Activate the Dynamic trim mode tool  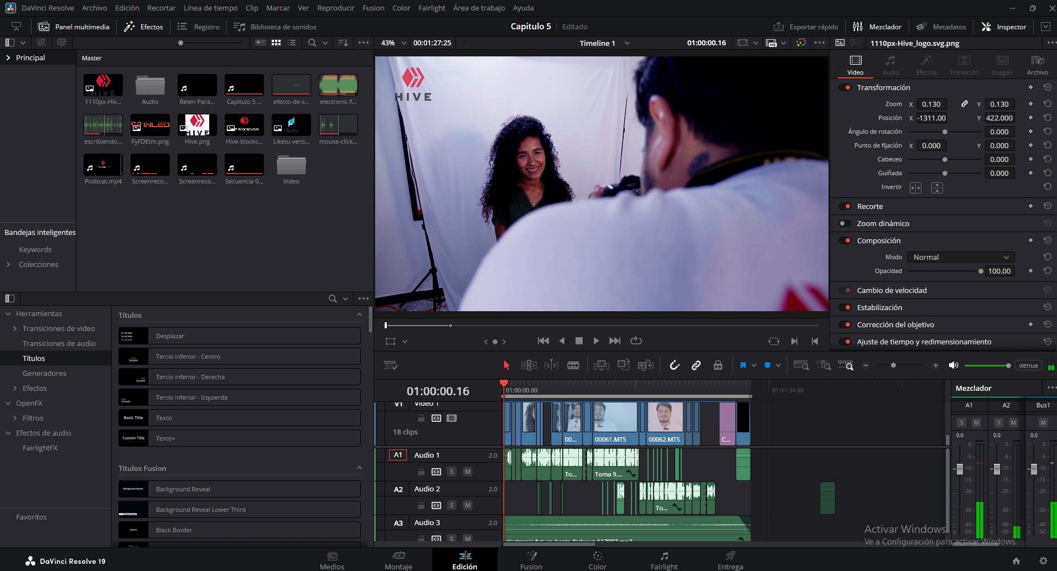(x=551, y=365)
